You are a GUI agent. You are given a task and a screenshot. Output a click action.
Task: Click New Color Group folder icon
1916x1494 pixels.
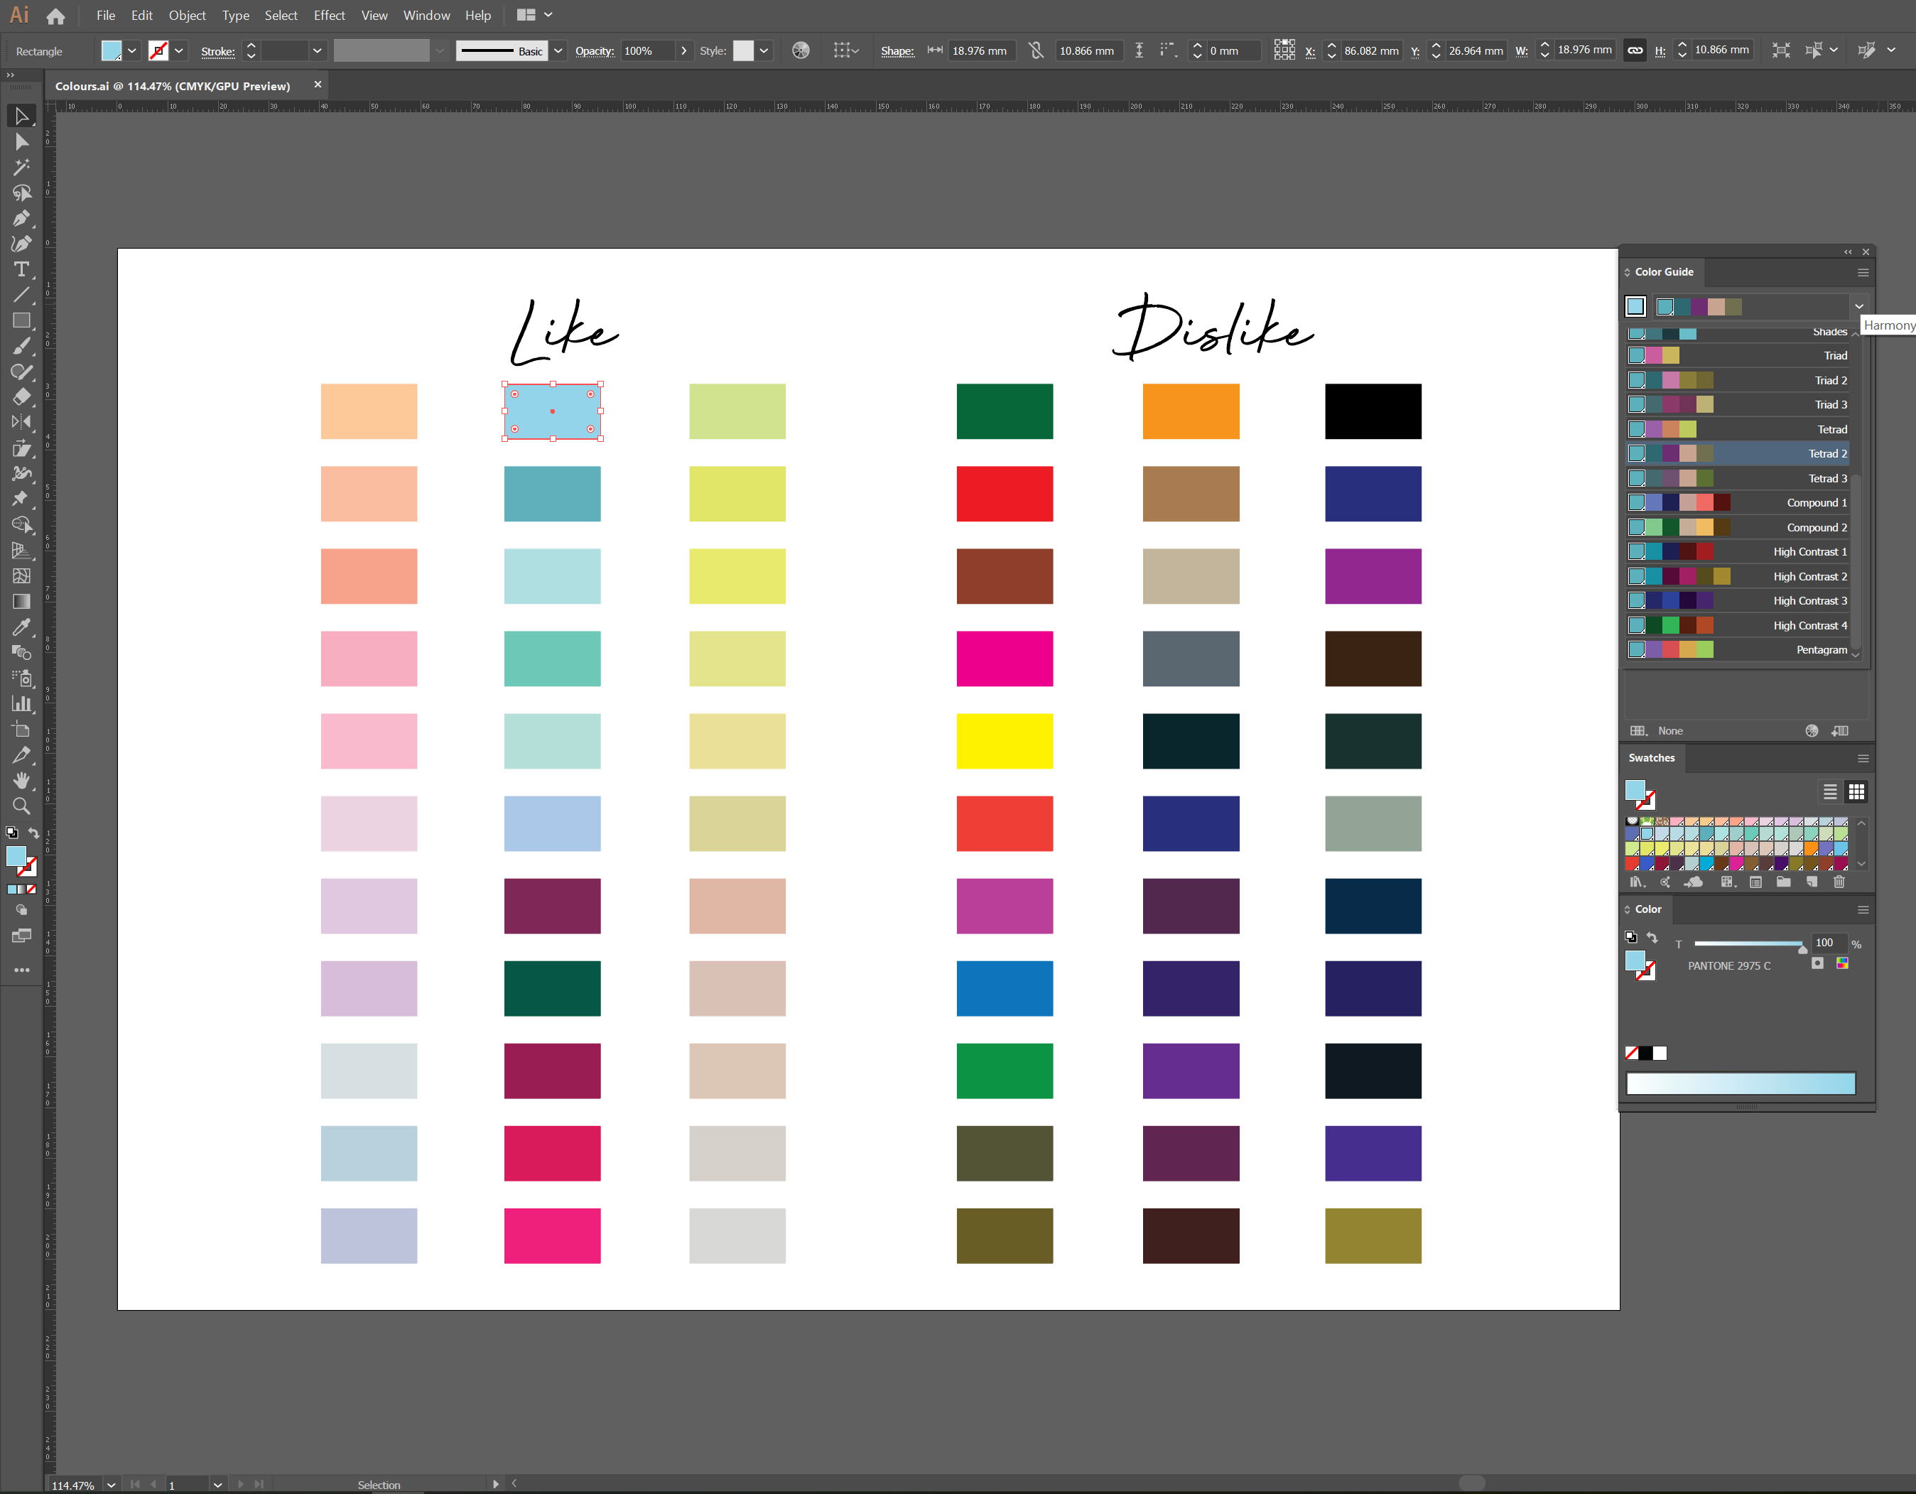pos(1782,882)
